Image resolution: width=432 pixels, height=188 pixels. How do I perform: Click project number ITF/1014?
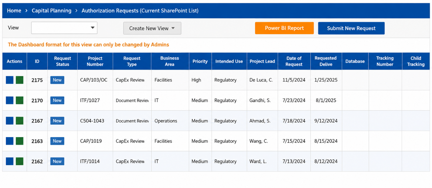click(x=90, y=161)
